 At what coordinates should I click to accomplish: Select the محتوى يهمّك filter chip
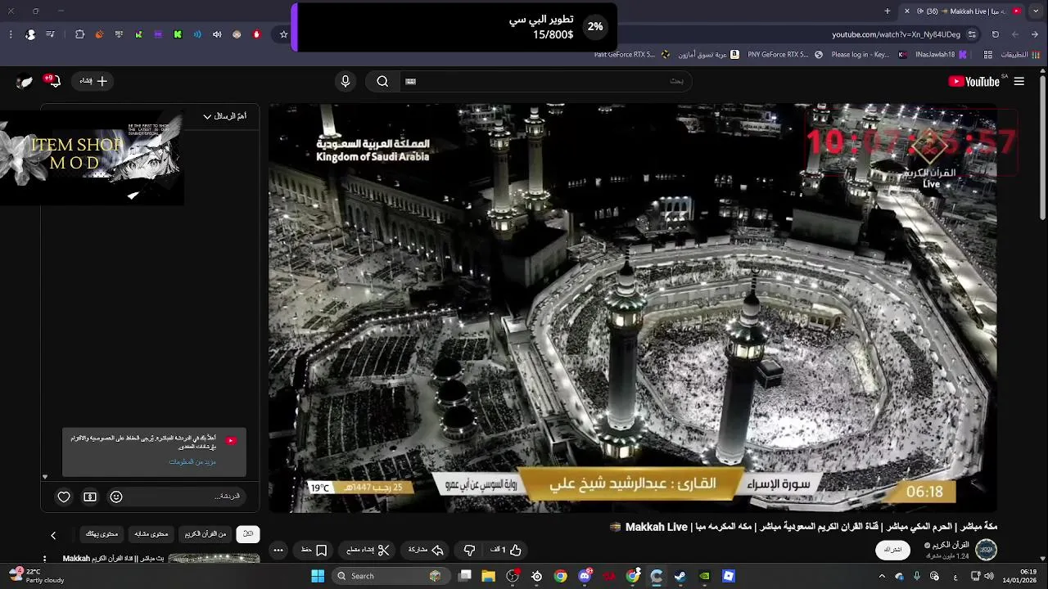[x=102, y=533]
